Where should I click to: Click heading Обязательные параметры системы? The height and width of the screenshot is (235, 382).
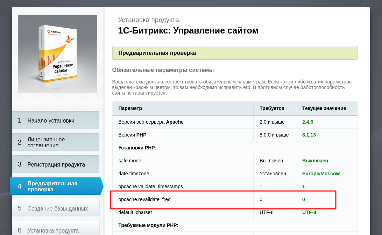click(x=163, y=70)
